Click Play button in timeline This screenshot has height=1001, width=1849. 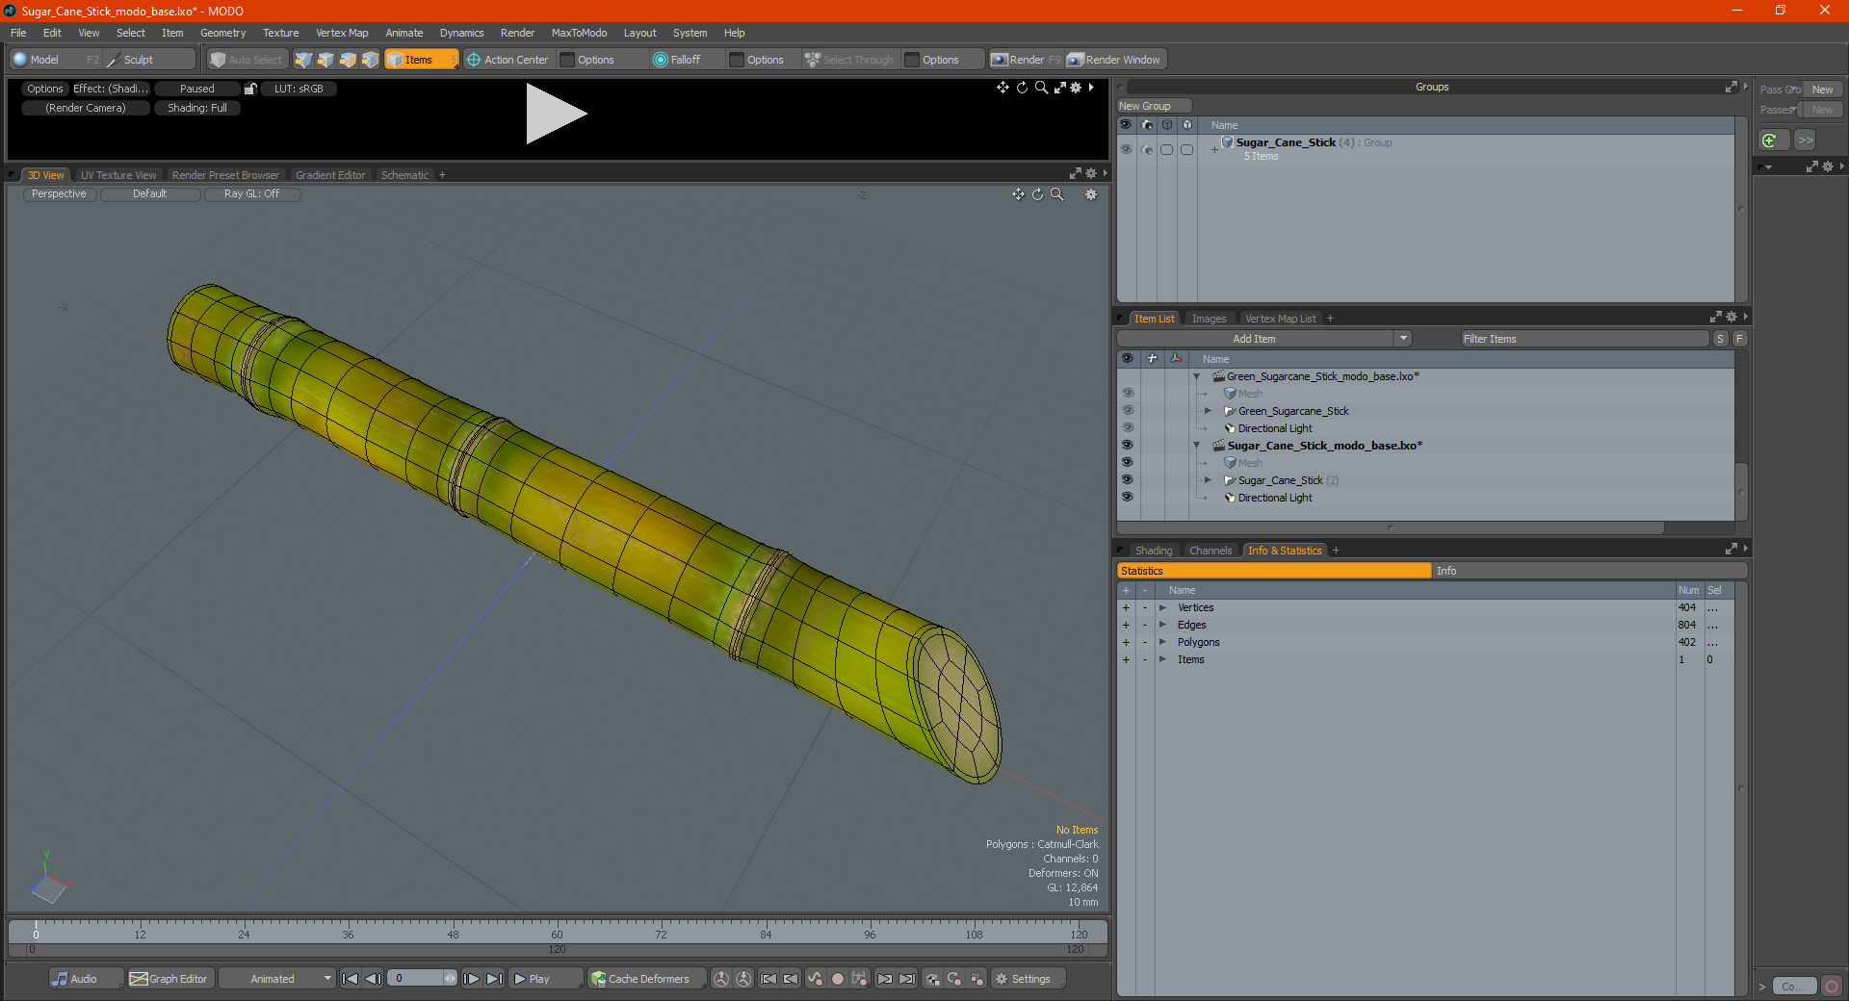(x=545, y=979)
